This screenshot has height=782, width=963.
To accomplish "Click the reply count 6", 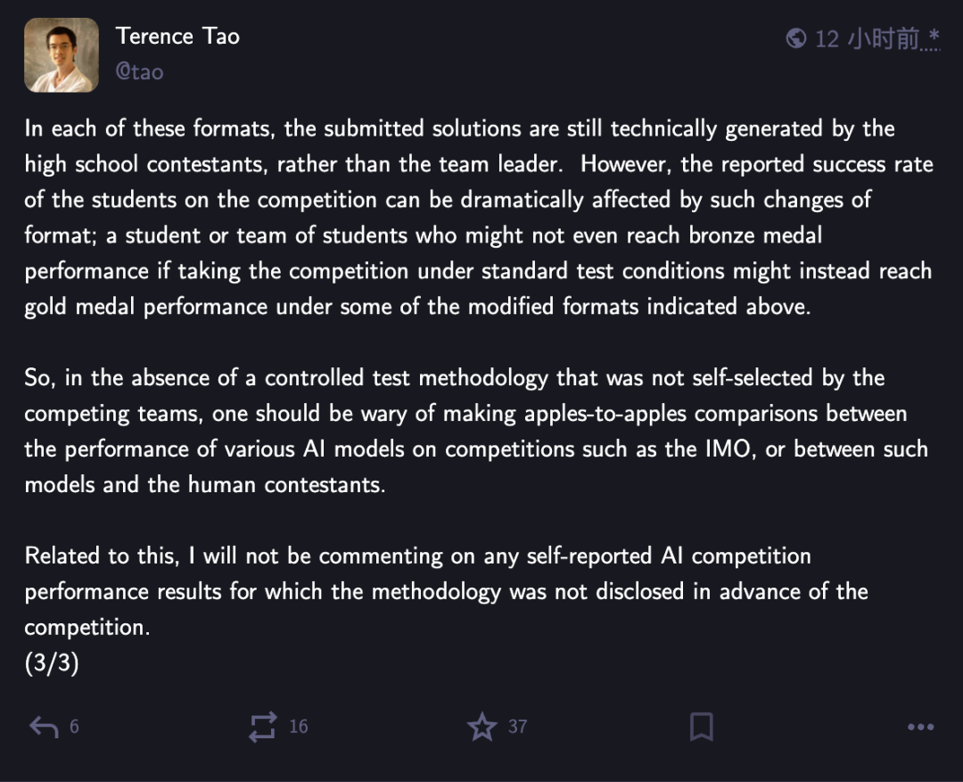I will pyautogui.click(x=74, y=727).
